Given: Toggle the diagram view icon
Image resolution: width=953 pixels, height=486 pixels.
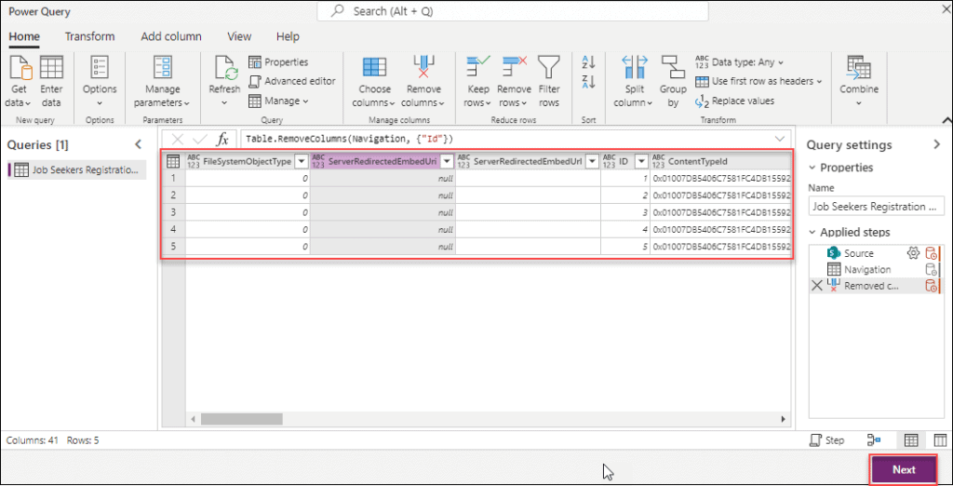Looking at the screenshot, I should click(875, 440).
